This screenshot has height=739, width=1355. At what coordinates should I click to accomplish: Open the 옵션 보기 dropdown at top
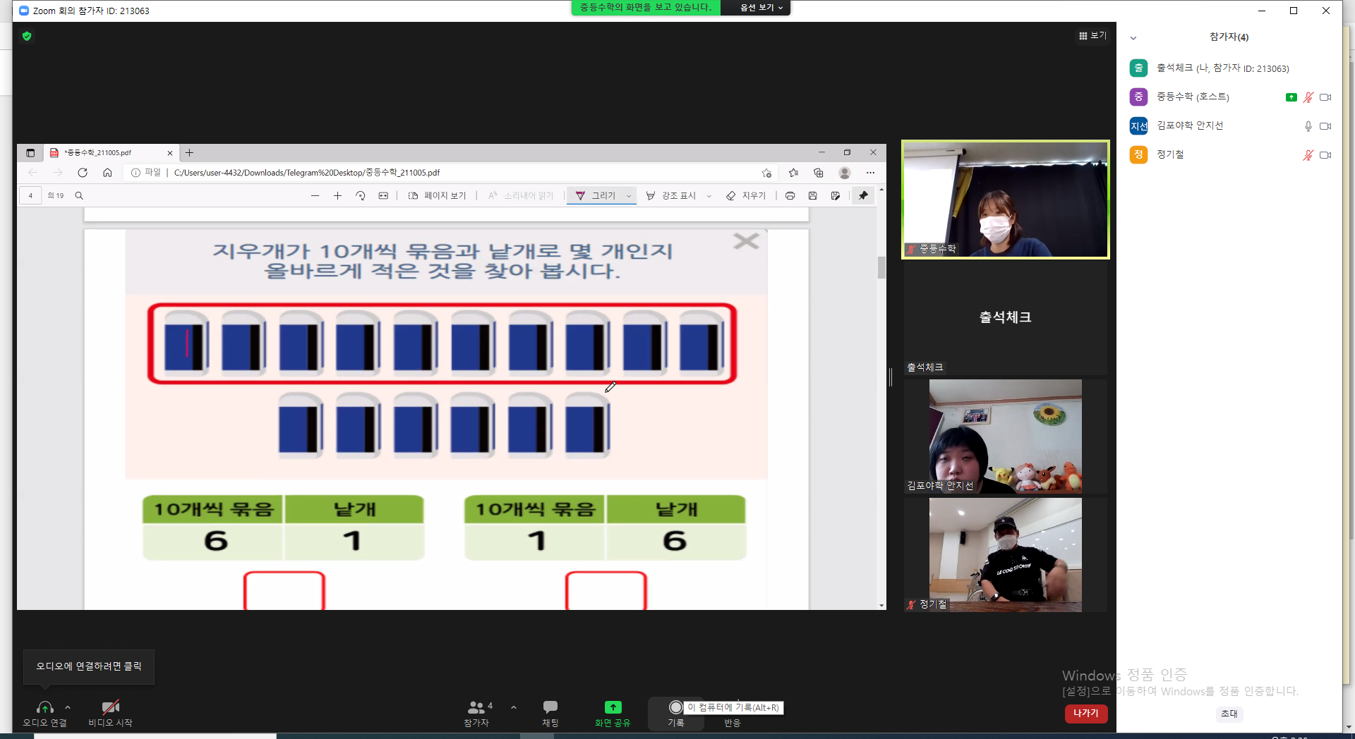[x=761, y=8]
